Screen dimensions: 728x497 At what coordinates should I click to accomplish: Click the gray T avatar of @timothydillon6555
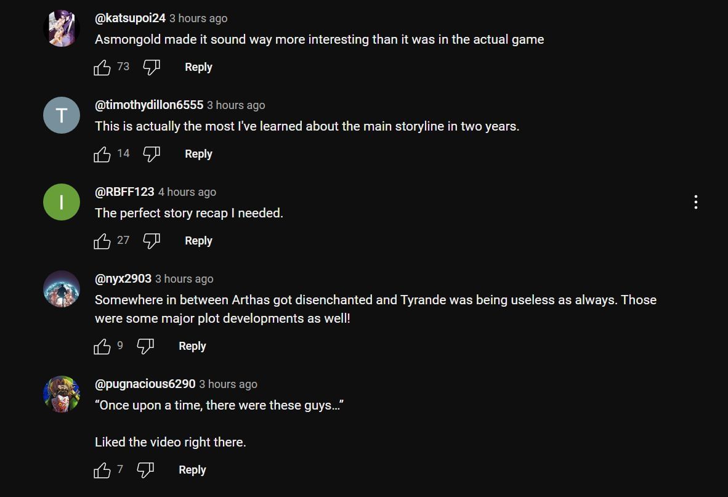tap(62, 115)
